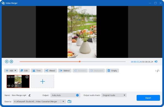Click the playback progress slider handle
164x107 pixels.
click(80, 61)
